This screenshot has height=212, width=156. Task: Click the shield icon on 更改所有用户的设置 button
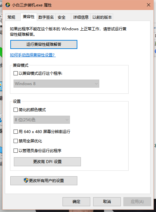tap(26, 180)
